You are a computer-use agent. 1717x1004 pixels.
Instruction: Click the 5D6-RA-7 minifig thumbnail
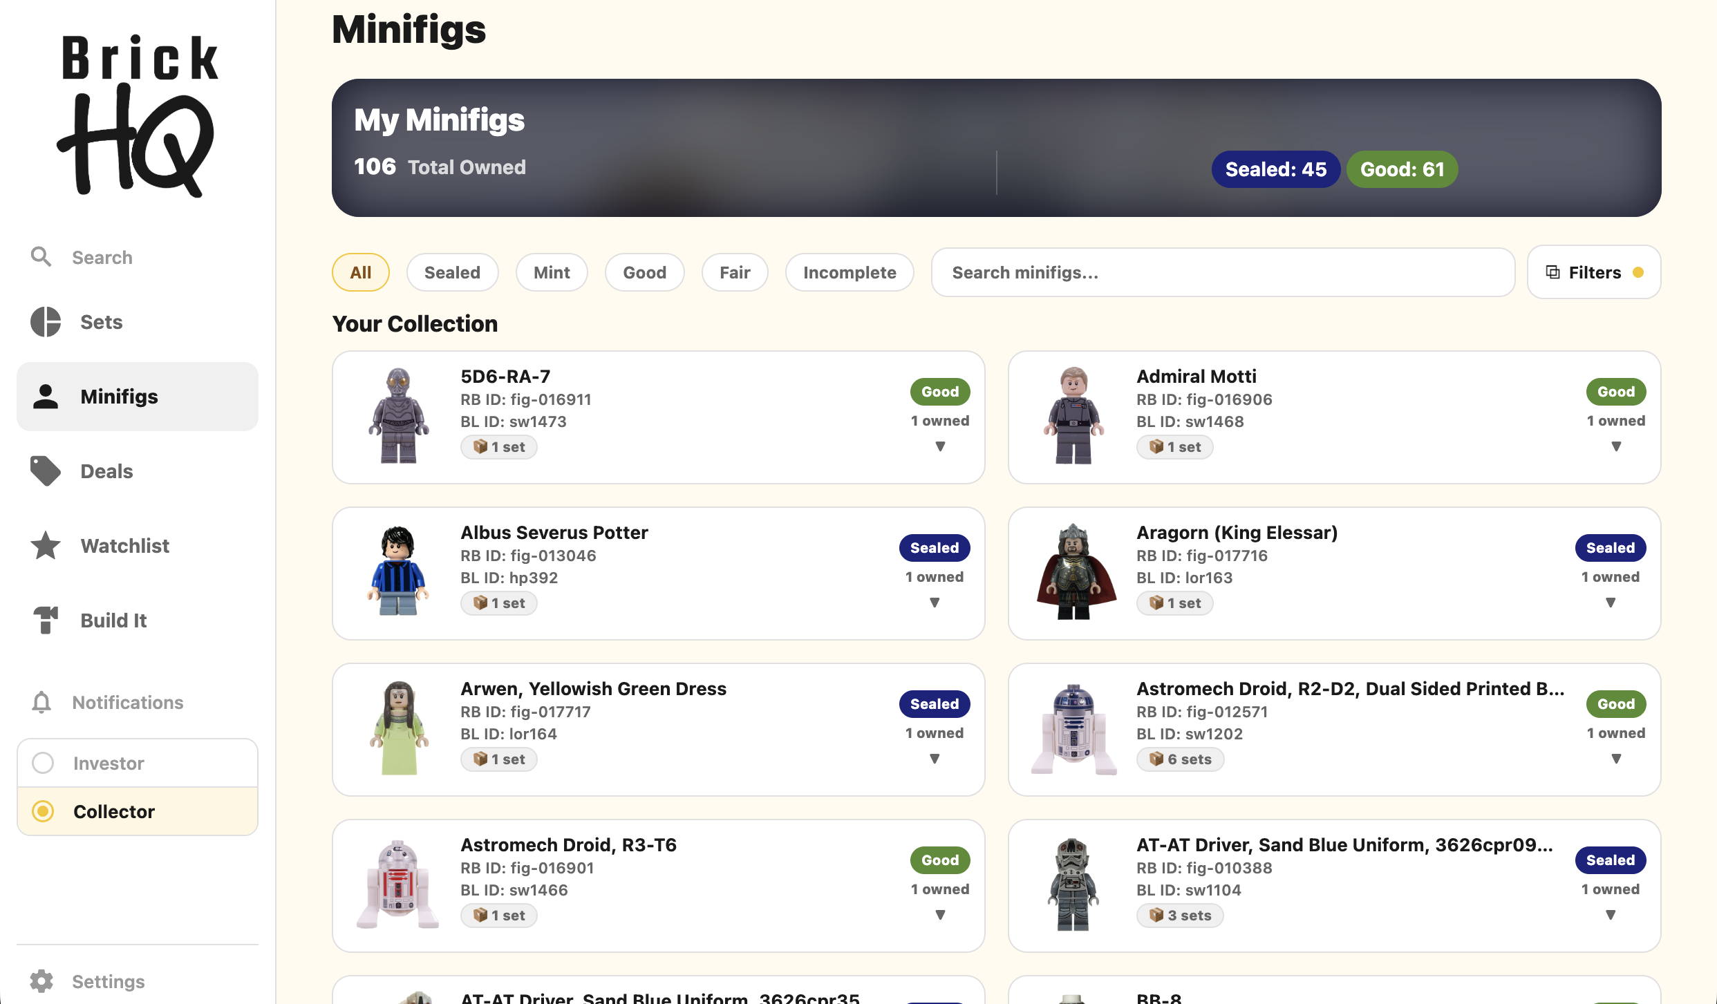tap(398, 416)
